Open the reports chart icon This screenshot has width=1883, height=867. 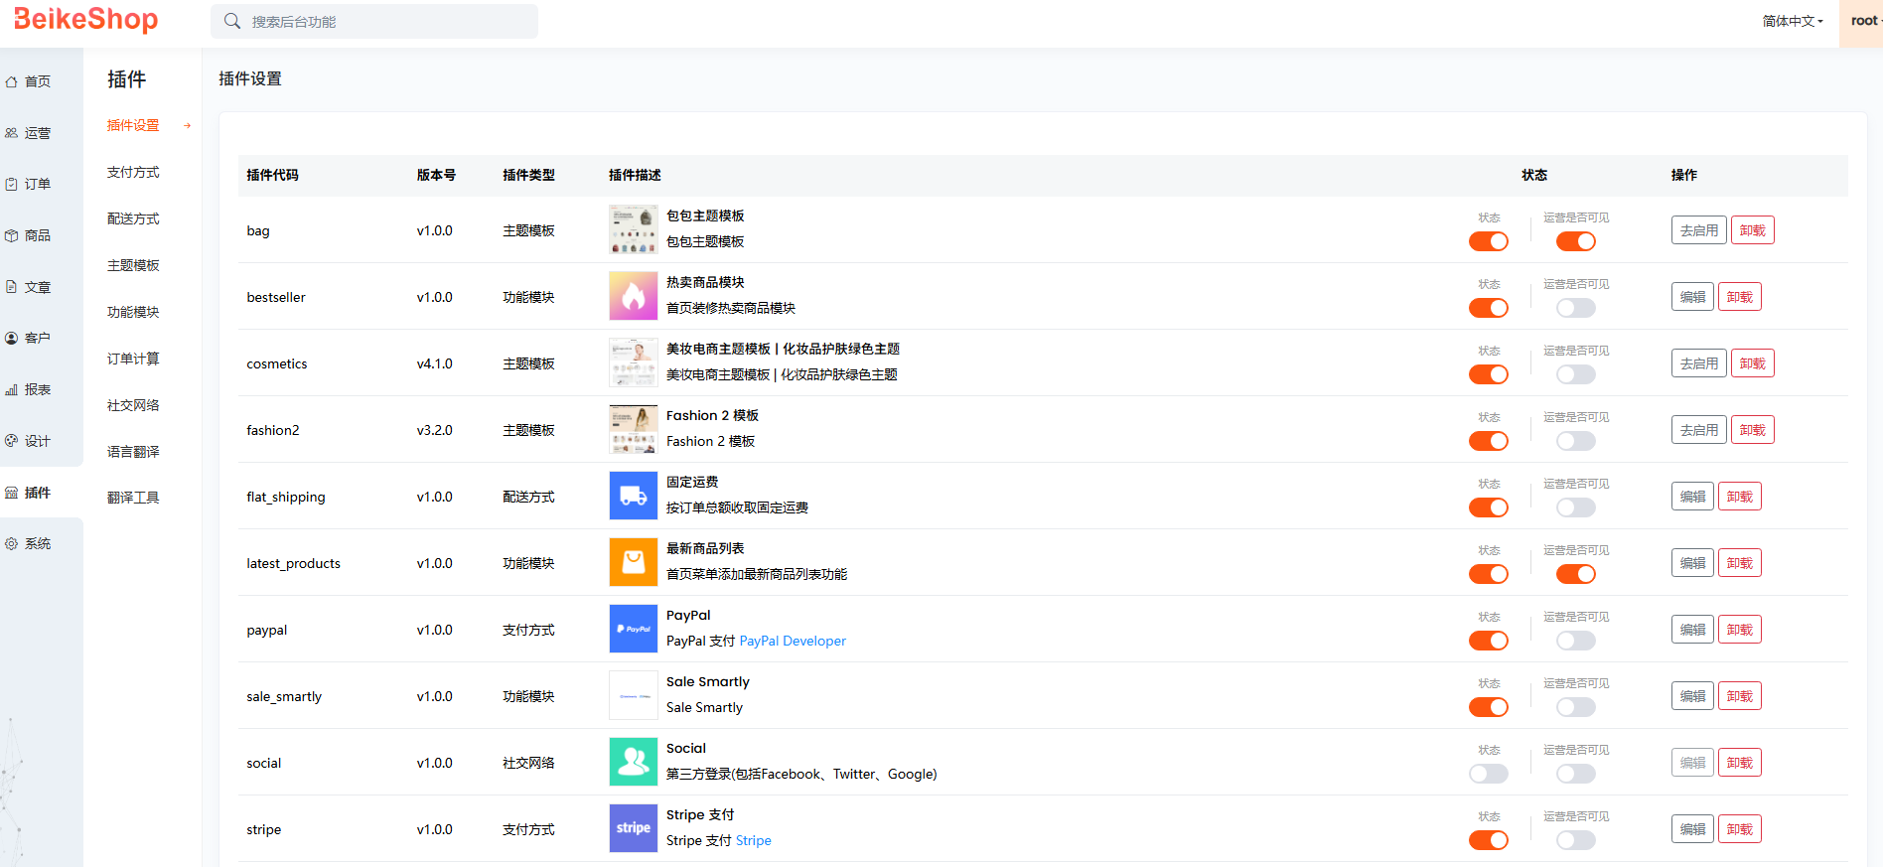coord(12,389)
